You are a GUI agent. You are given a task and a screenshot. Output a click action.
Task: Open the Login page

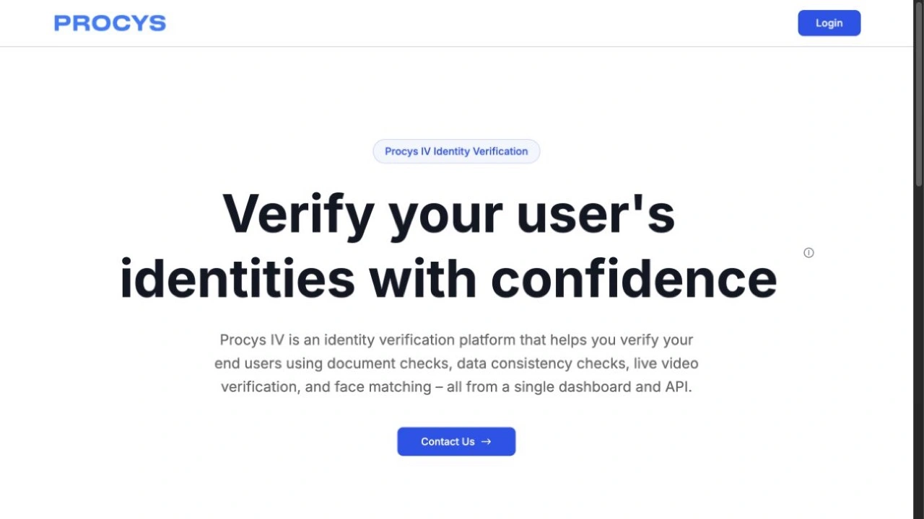829,23
